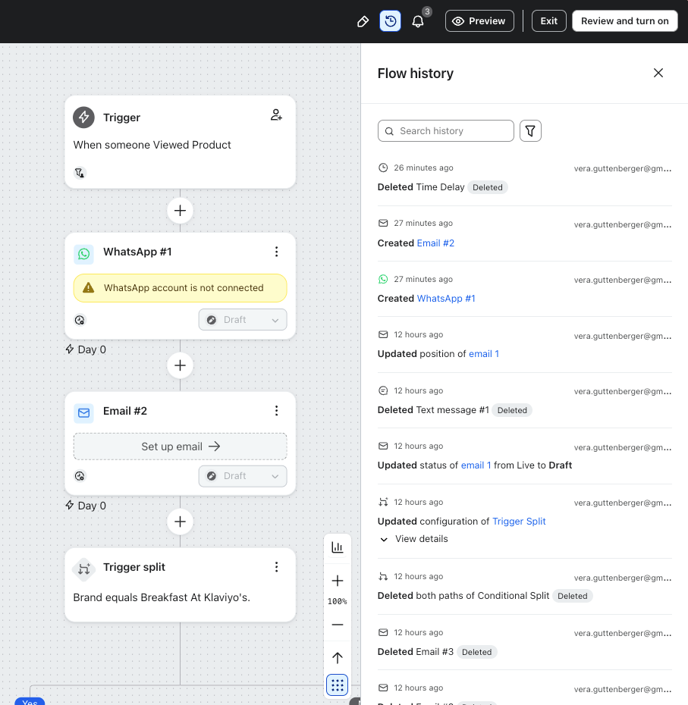Viewport: 688px width, 705px height.
Task: Open Email #2 Draft status dropdown
Action: coord(243,476)
